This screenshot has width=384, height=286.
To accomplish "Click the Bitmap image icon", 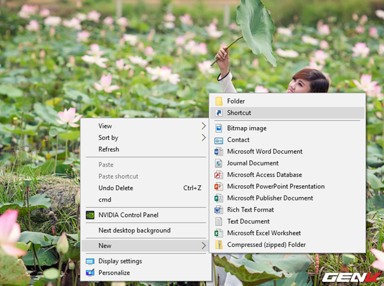I will (218, 128).
